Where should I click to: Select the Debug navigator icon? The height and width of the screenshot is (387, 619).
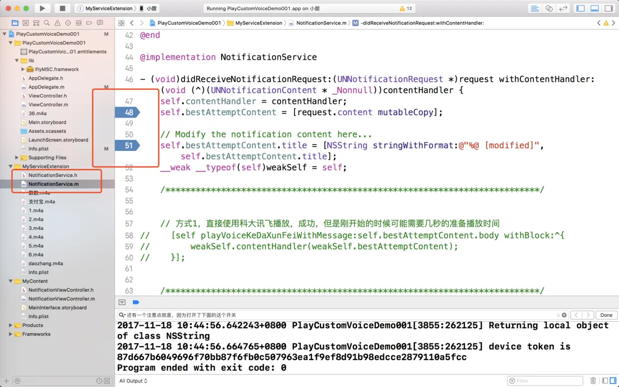pyautogui.click(x=78, y=23)
